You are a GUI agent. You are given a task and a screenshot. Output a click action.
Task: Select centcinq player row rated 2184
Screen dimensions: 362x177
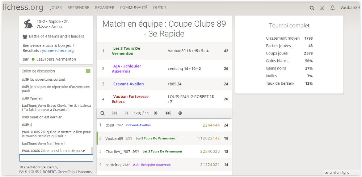(164, 165)
